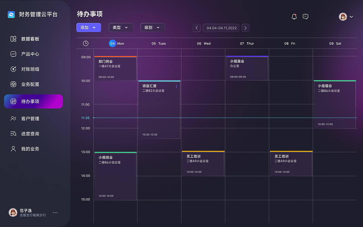The width and height of the screenshot is (363, 227).
Task: Click 办公室 location text on 小组晨会
Action: click(x=235, y=66)
